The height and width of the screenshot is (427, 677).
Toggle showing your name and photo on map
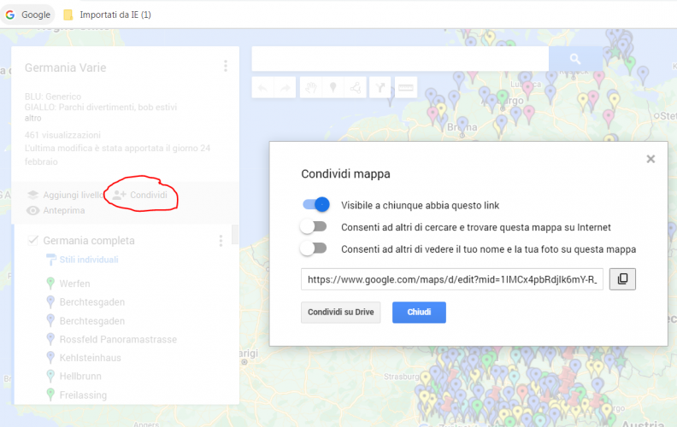tap(314, 249)
